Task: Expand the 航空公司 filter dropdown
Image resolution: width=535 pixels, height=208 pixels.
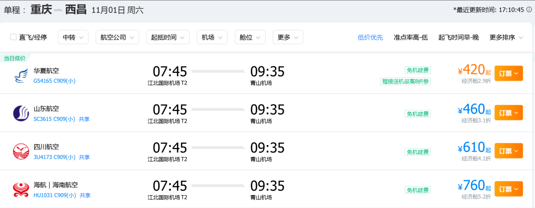Action: [117, 37]
